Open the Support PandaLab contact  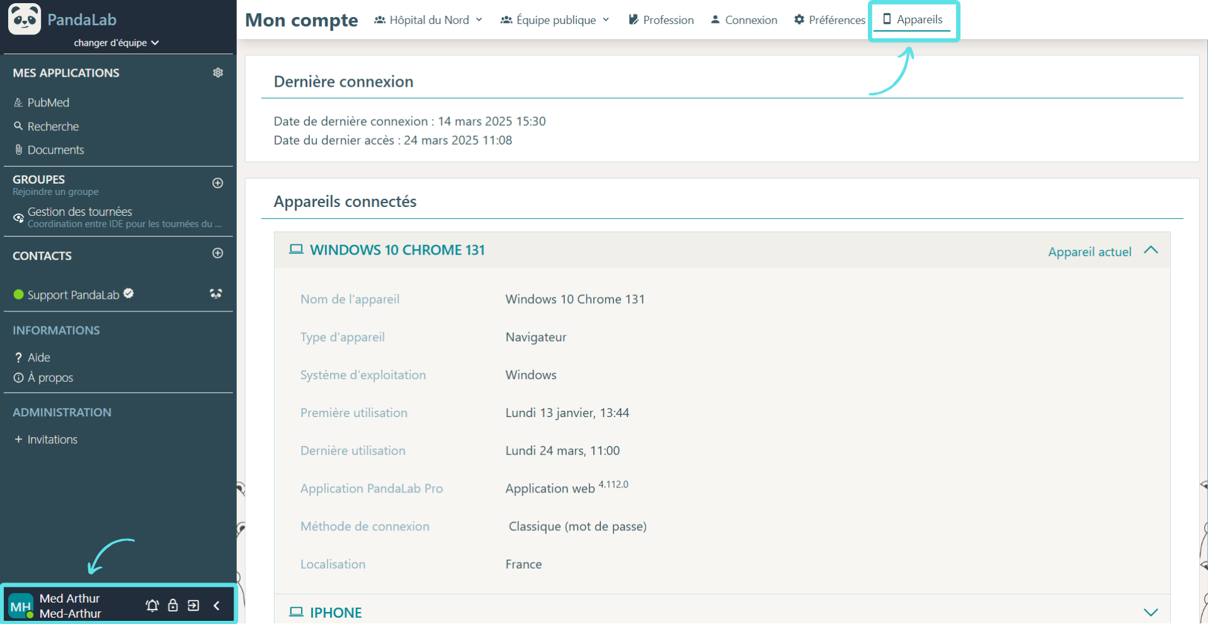tap(73, 294)
